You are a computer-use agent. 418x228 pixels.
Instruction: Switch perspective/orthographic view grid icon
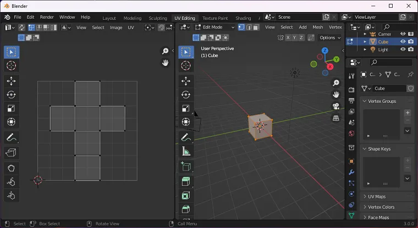(x=336, y=118)
